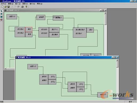Select the 流程出口 node in the front window
This screenshot has height=103, width=137.
103,95
